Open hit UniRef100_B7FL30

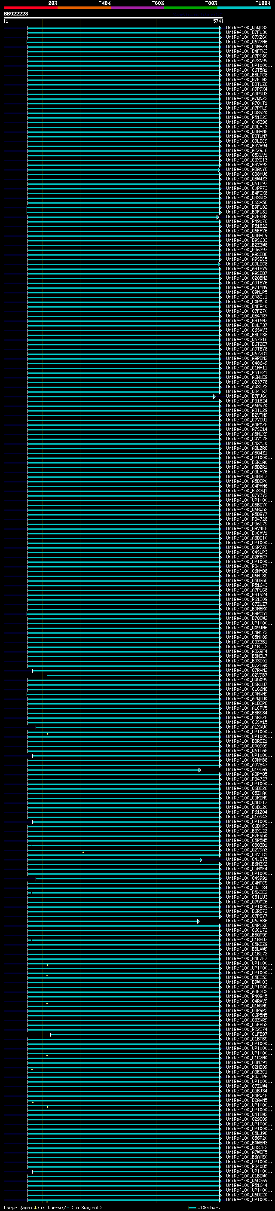[x=247, y=33]
